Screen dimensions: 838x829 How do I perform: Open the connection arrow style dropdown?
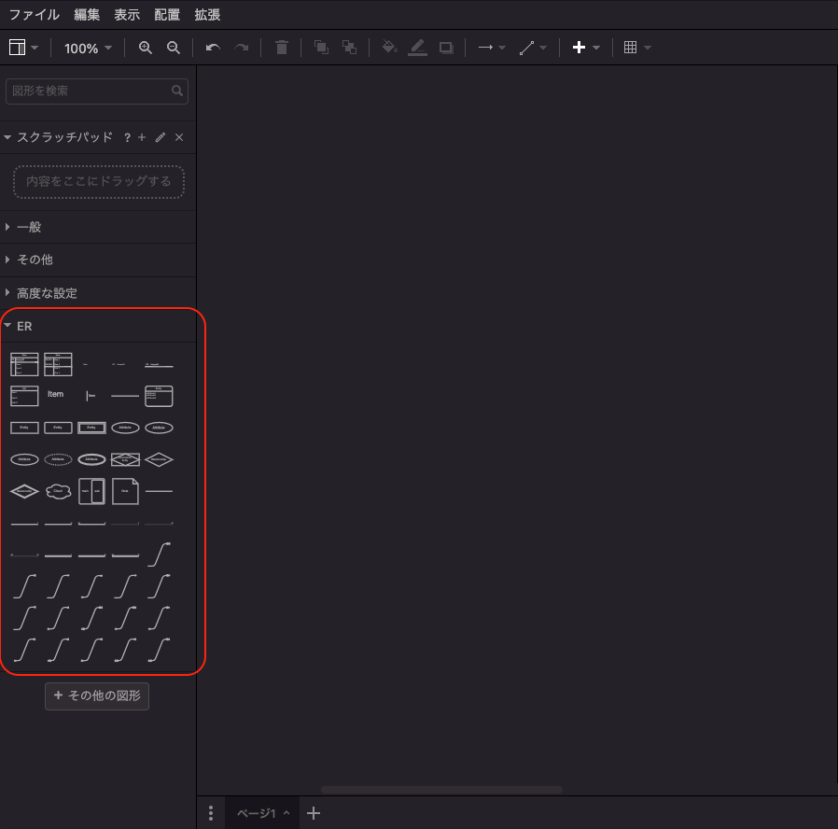[x=491, y=48]
